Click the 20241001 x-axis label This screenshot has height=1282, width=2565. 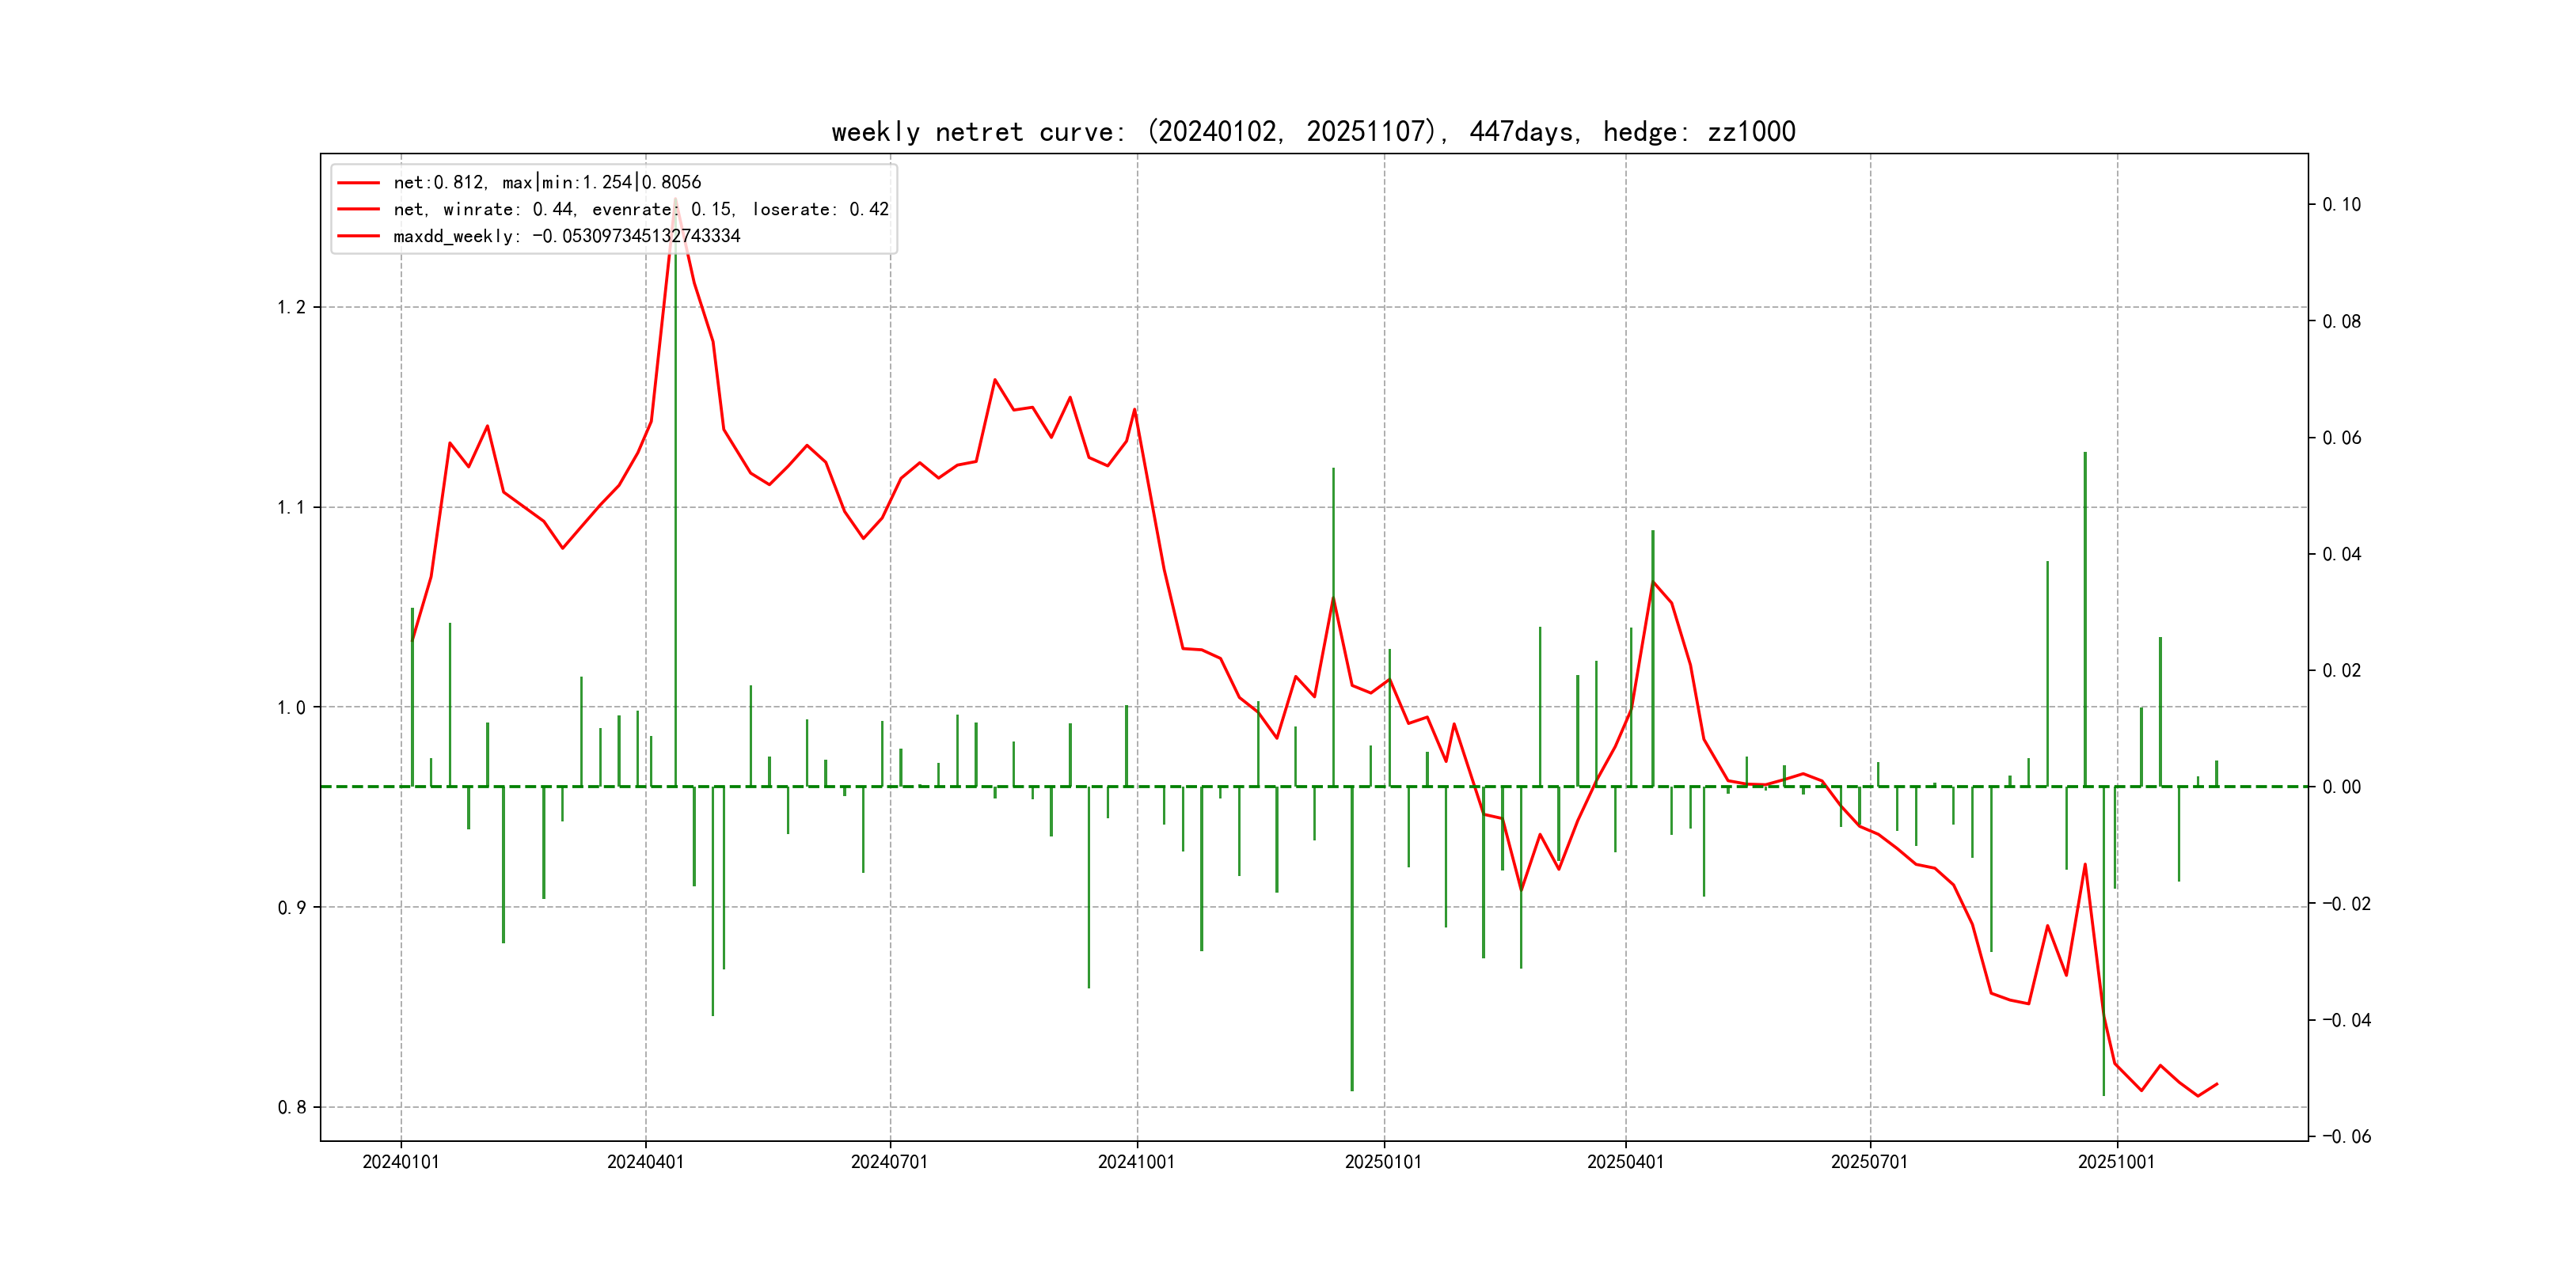[x=1136, y=1163]
